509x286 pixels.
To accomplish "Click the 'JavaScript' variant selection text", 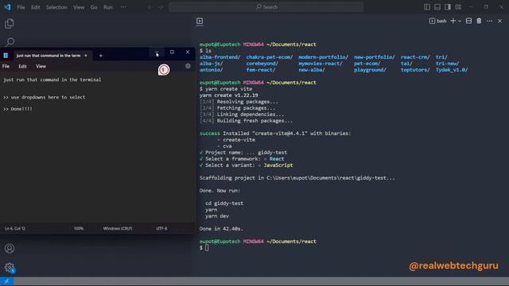I will click(278, 165).
